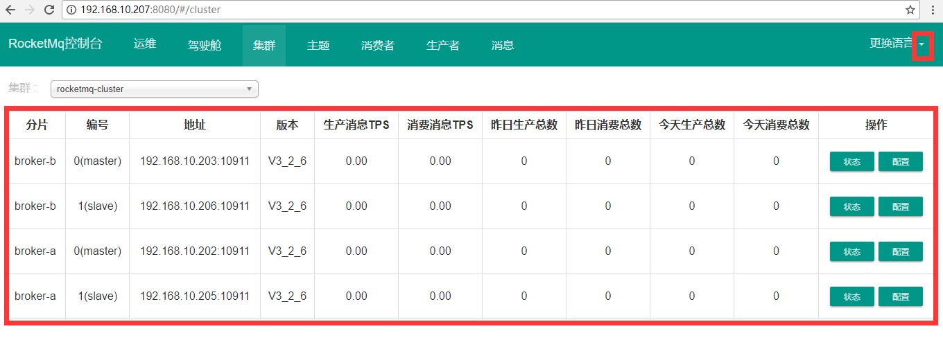Open the 生产者 producer tab

click(x=443, y=45)
